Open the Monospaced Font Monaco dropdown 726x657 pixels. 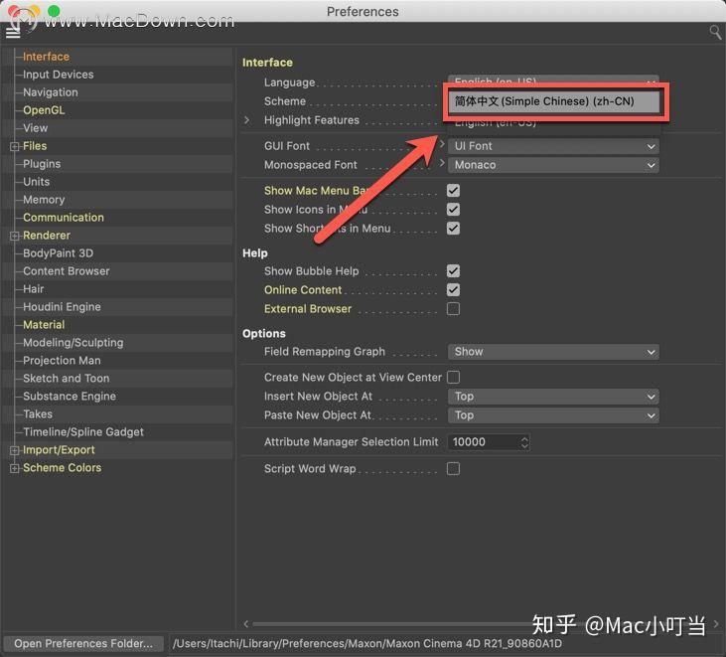pyautogui.click(x=553, y=165)
